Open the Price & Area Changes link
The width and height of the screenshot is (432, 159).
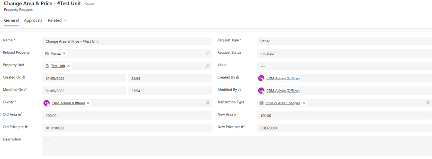coord(283,103)
